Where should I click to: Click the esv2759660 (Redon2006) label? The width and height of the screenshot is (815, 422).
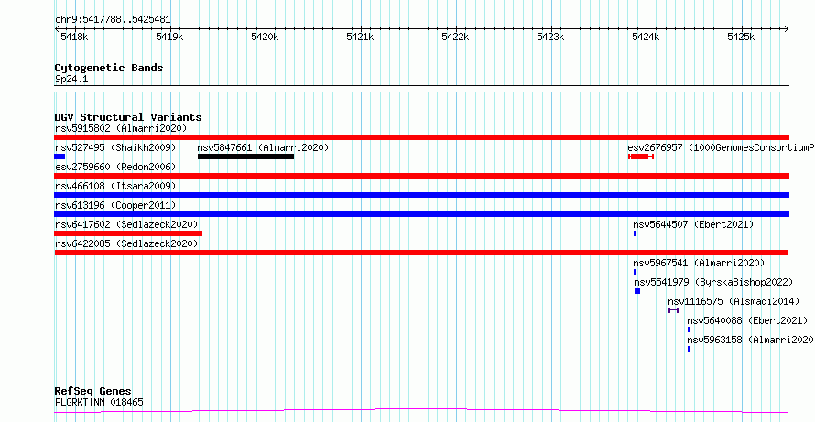(115, 167)
